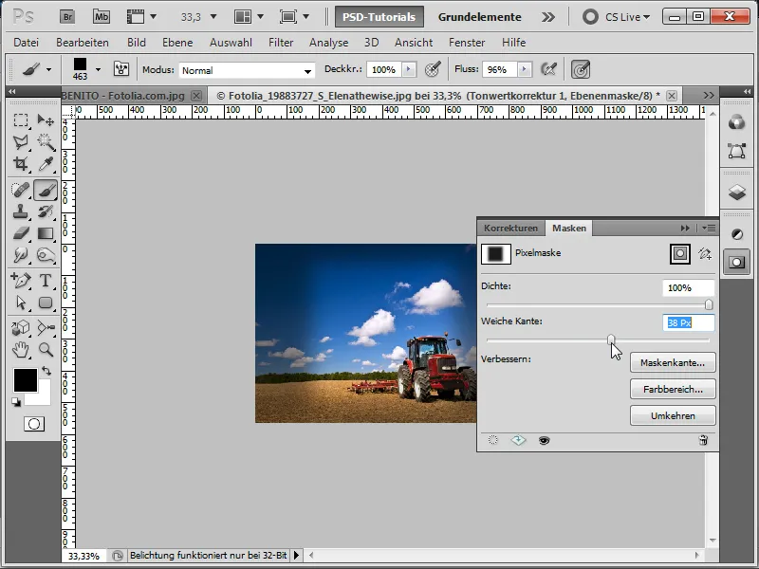Toggle tablet pressure for size
The image size is (759, 569).
581,69
